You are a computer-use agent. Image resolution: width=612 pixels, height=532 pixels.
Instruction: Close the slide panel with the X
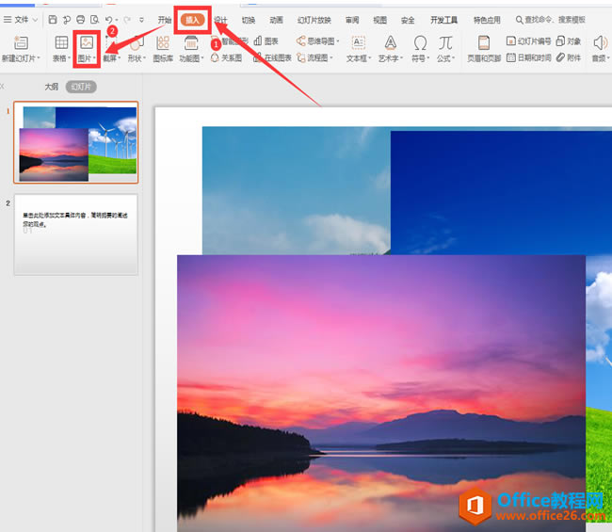2,87
